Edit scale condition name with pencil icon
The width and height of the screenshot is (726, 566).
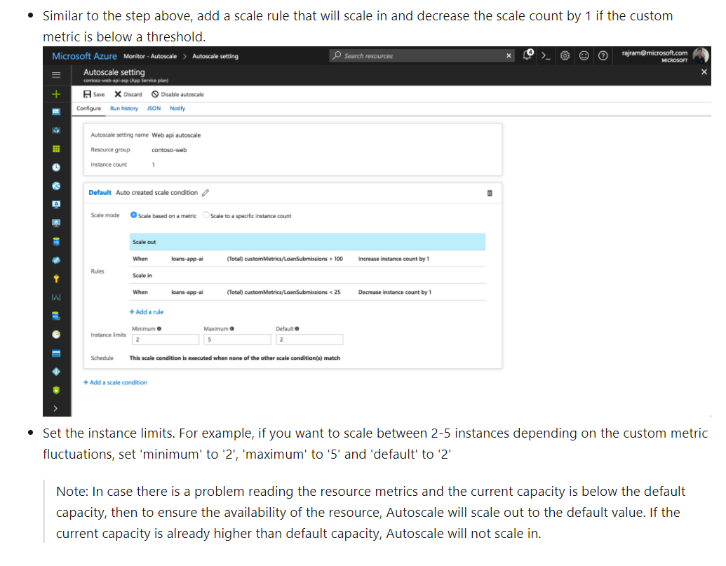point(205,192)
